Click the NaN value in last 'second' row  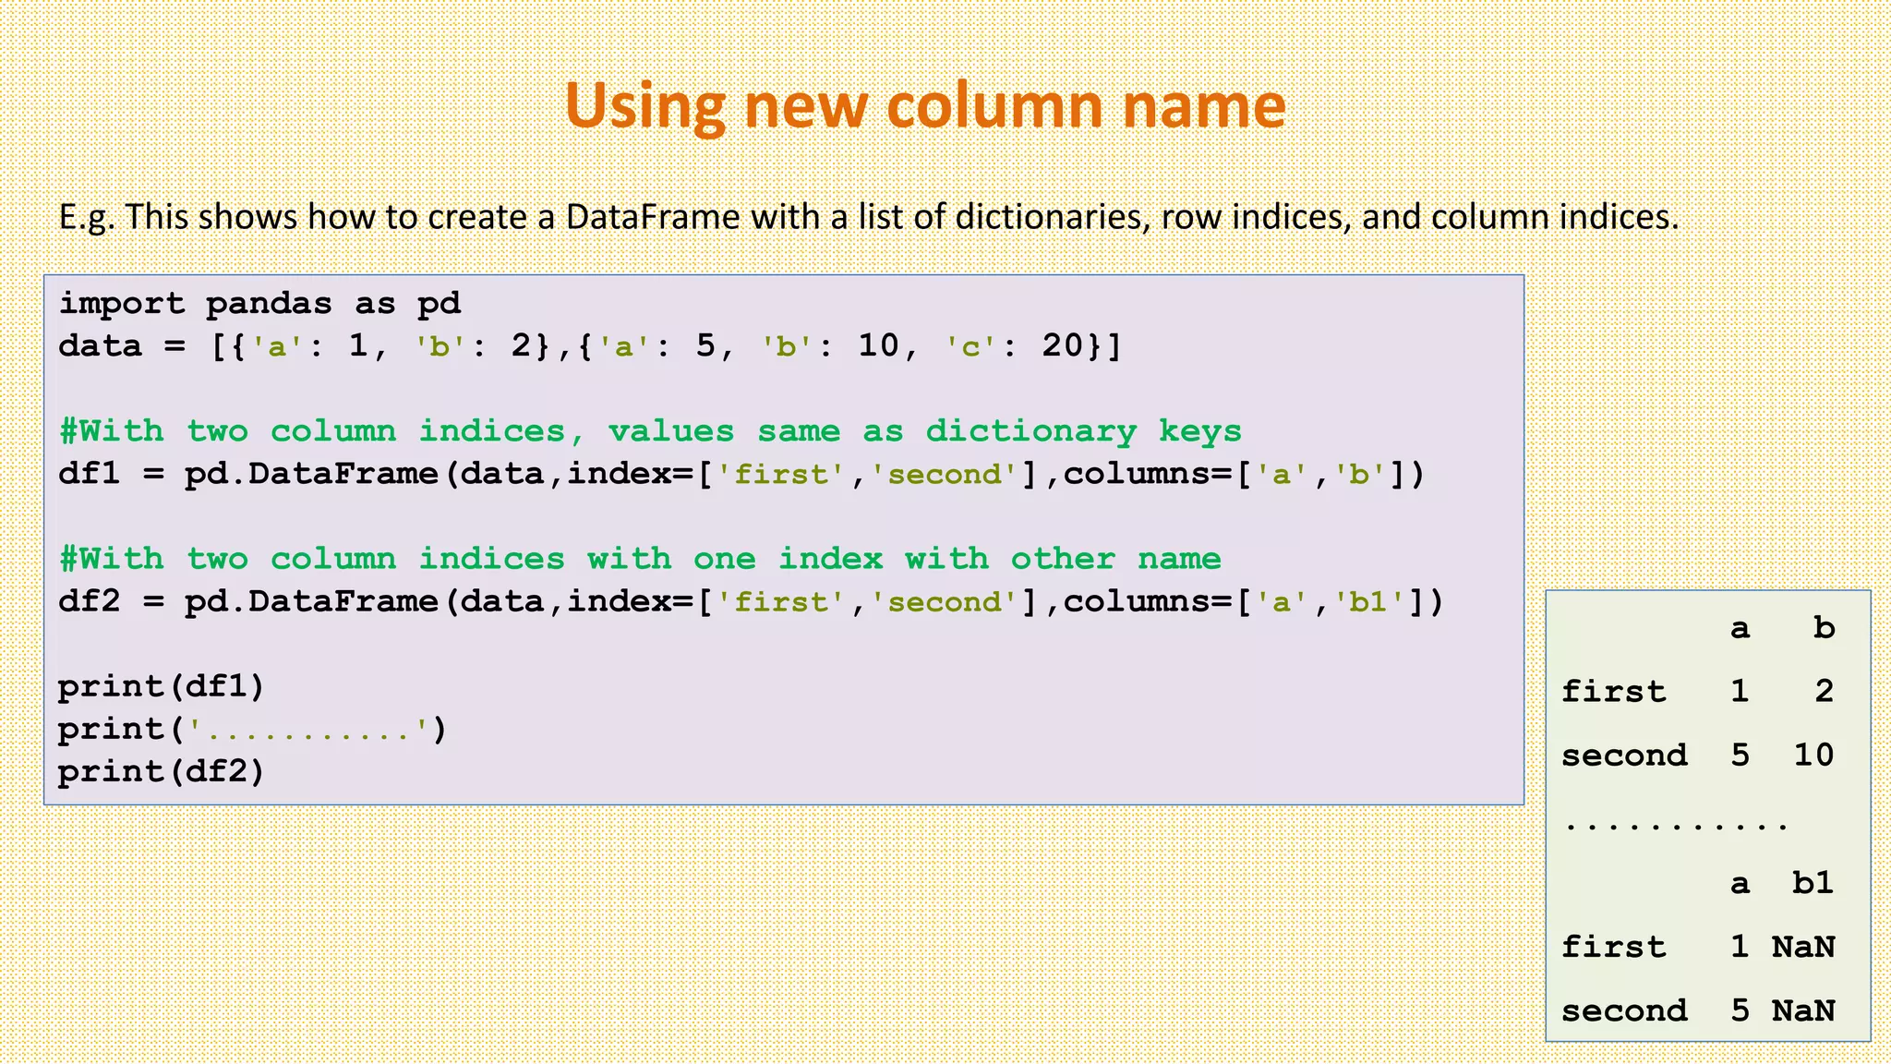(x=1803, y=1010)
